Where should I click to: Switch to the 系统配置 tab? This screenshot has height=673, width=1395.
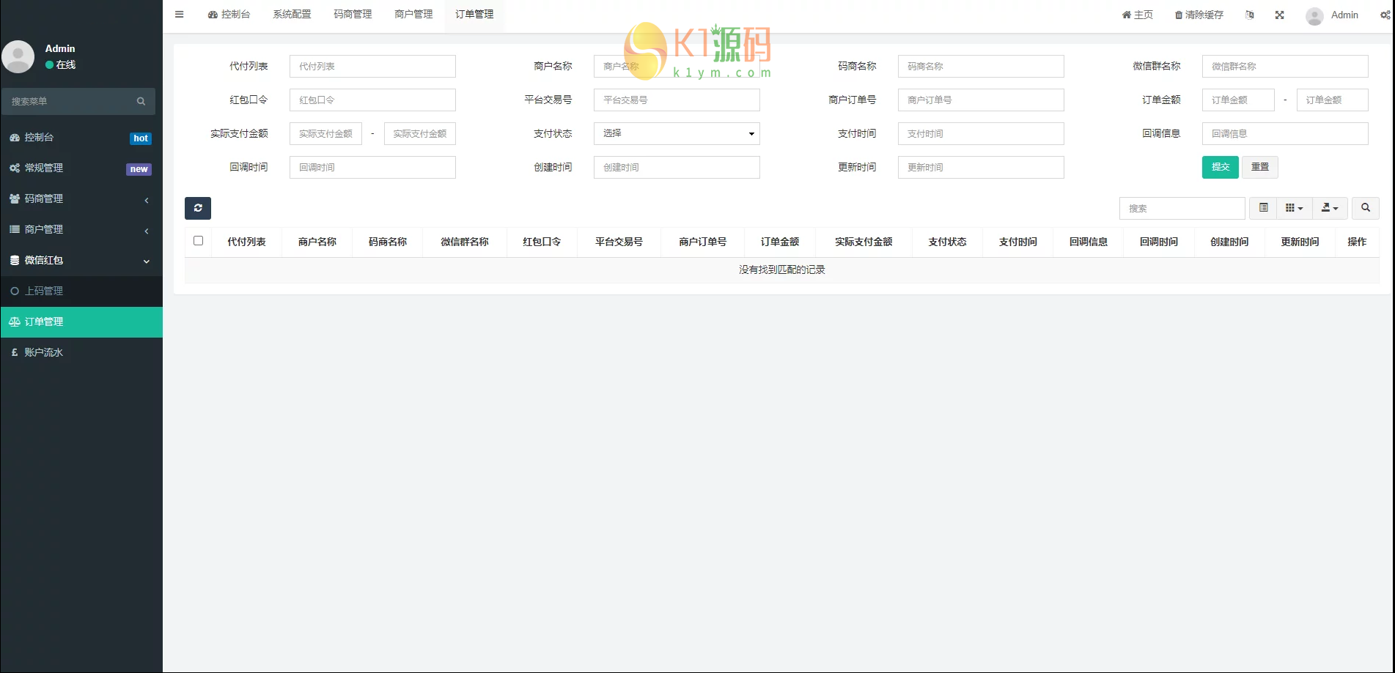[x=291, y=14]
